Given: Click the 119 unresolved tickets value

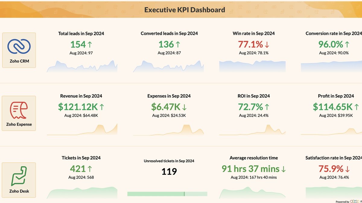Looking at the screenshot, I should tap(169, 172).
